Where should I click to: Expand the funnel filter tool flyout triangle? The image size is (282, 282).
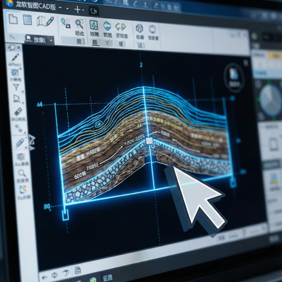(x=23, y=91)
